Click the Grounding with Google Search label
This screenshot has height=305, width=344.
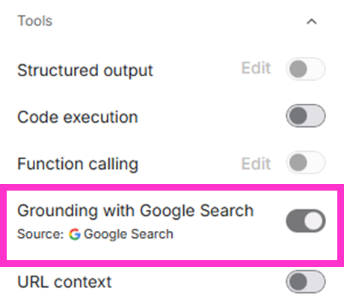[135, 211]
